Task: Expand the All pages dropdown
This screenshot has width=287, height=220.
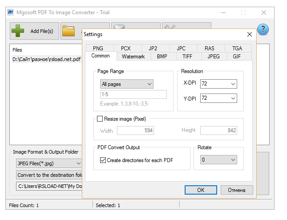Action: click(127, 84)
